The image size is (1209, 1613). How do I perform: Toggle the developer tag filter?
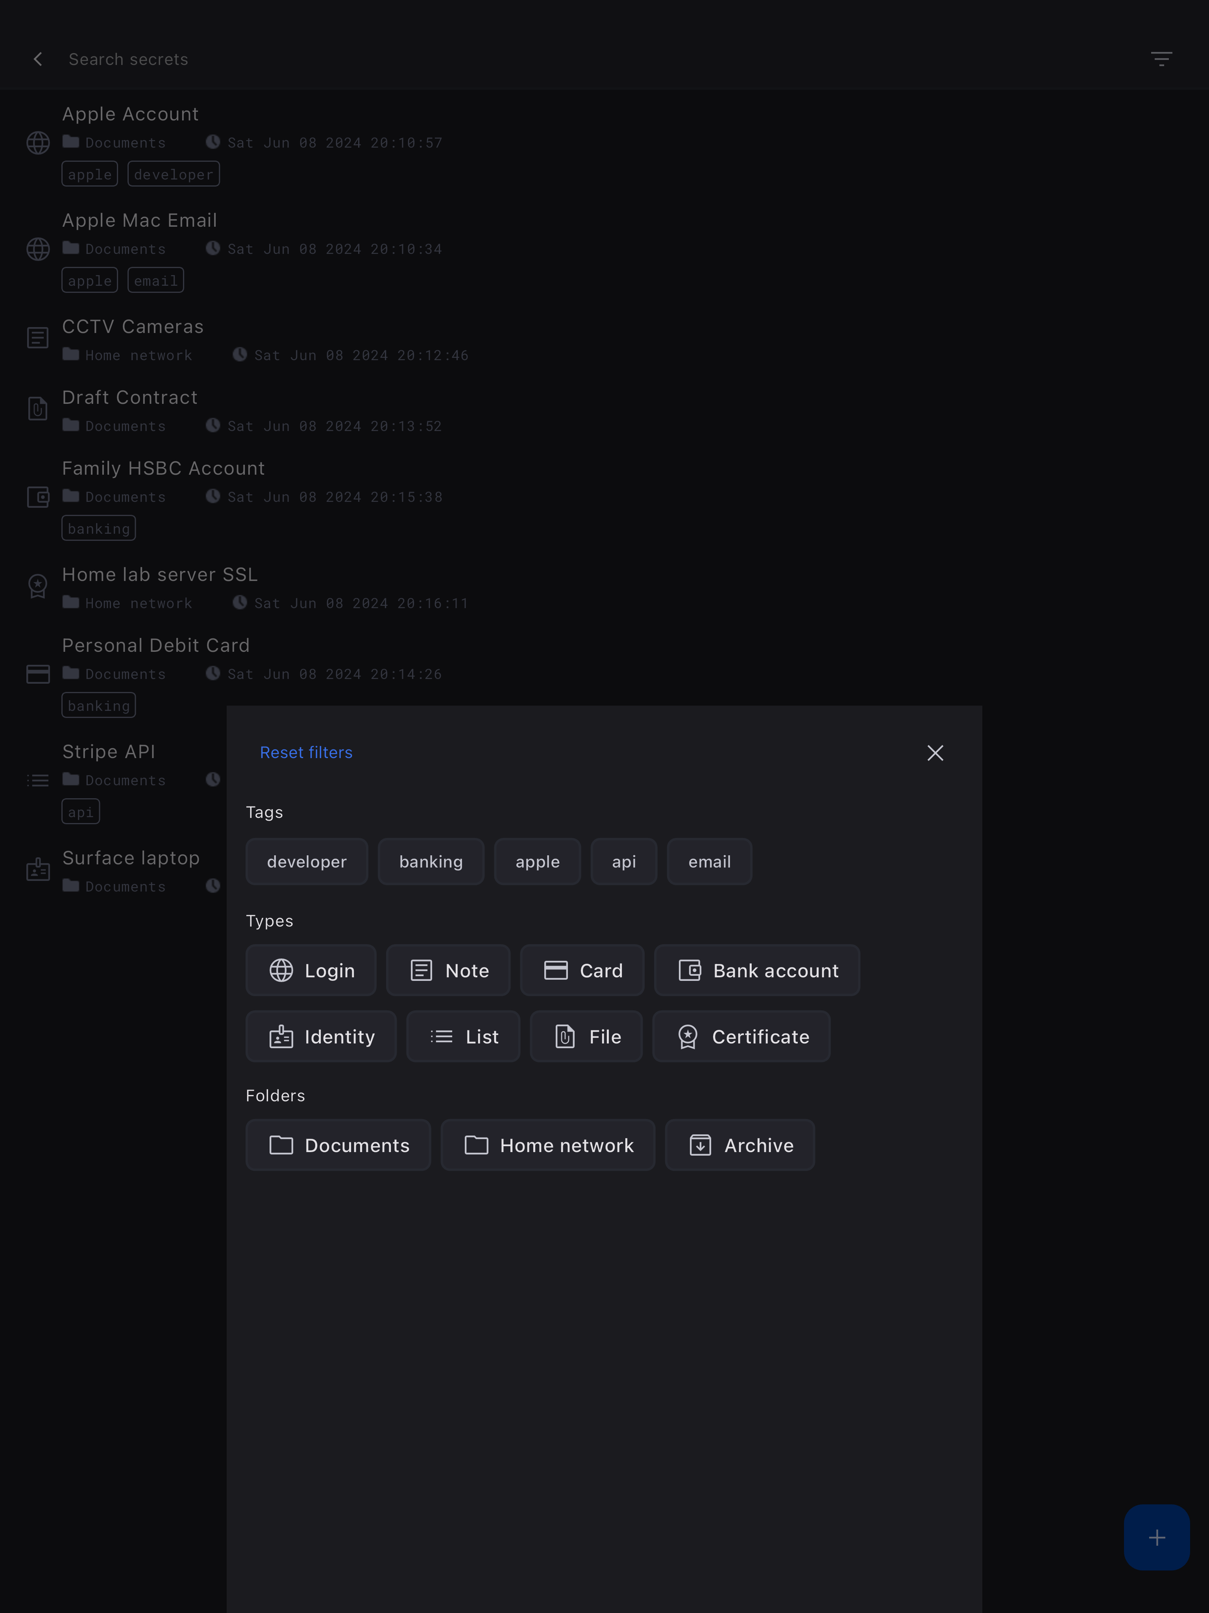[x=306, y=862]
